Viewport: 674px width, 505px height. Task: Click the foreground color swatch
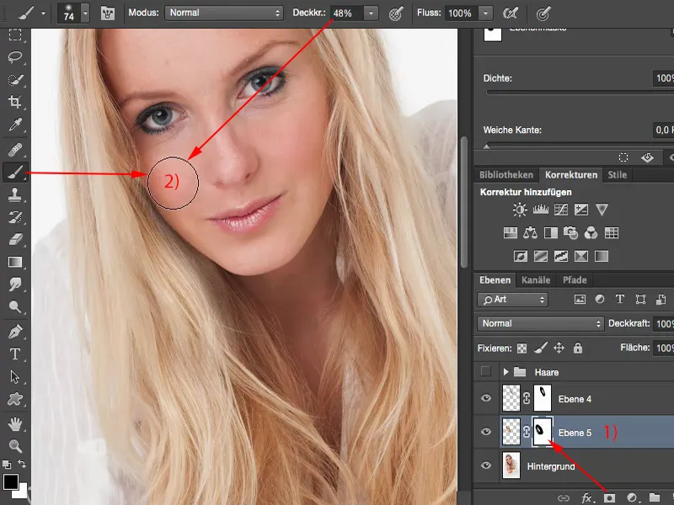click(11, 481)
